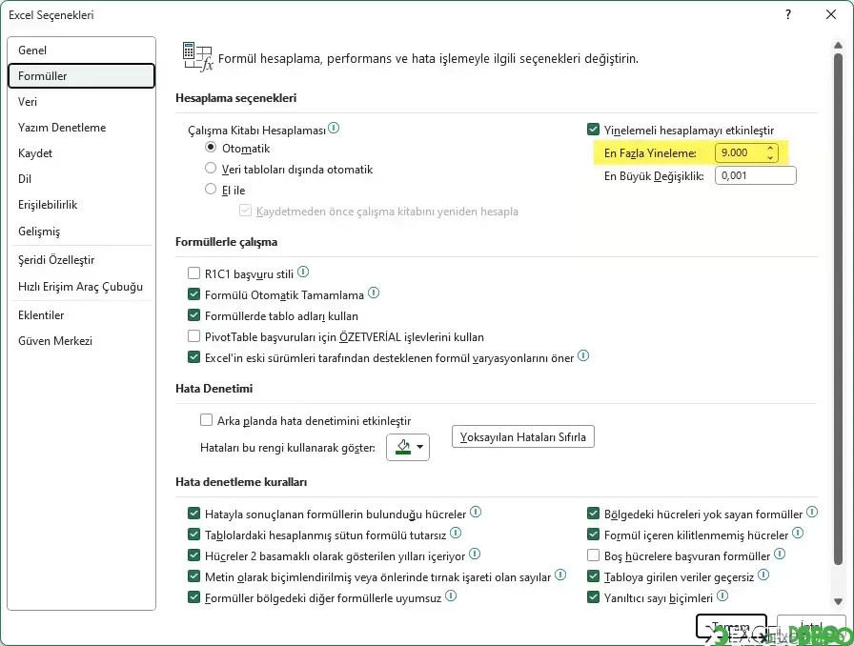The image size is (854, 646).
Task: Toggle Tablolardaki hesaplanmış sütun formülü tutarsız
Action: tap(193, 535)
